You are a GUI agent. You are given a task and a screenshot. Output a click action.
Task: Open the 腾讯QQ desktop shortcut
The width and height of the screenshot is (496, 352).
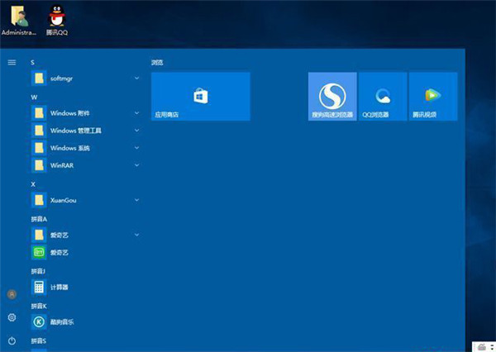[57, 20]
